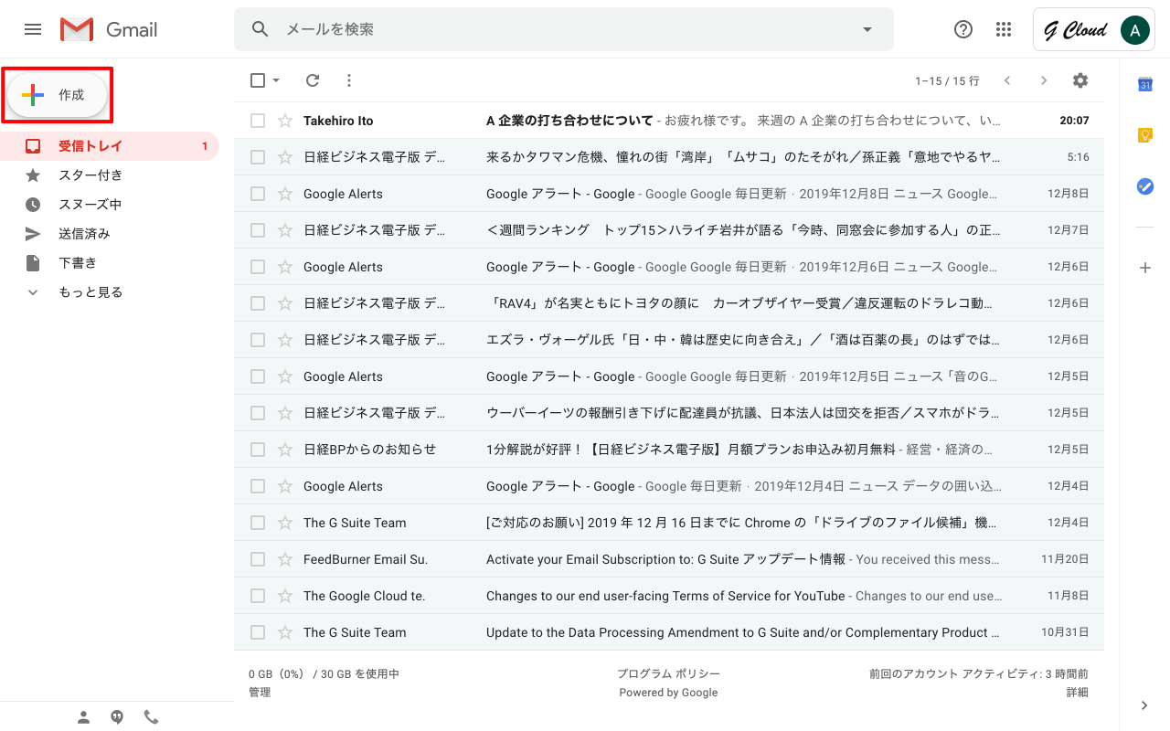Open the account avatar A

tap(1134, 30)
